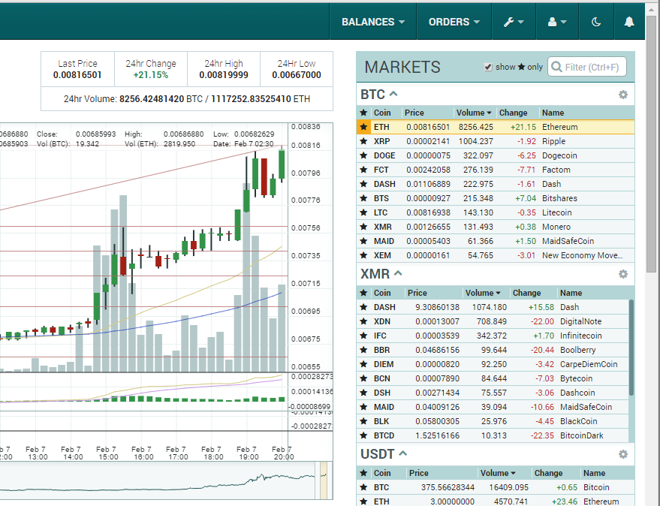The height and width of the screenshot is (506, 660).
Task: Toggle star for DASH in XMR markets
Action: pyautogui.click(x=364, y=307)
